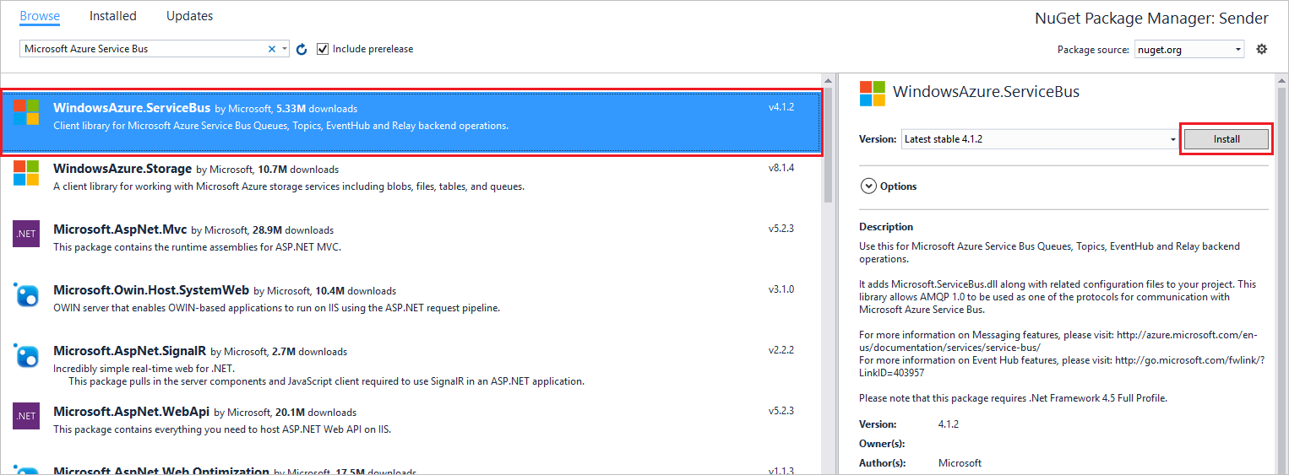Click the v2.2.2 version label

click(781, 350)
